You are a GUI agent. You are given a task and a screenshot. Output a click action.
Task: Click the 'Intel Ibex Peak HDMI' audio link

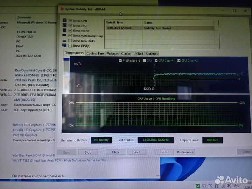(34, 155)
